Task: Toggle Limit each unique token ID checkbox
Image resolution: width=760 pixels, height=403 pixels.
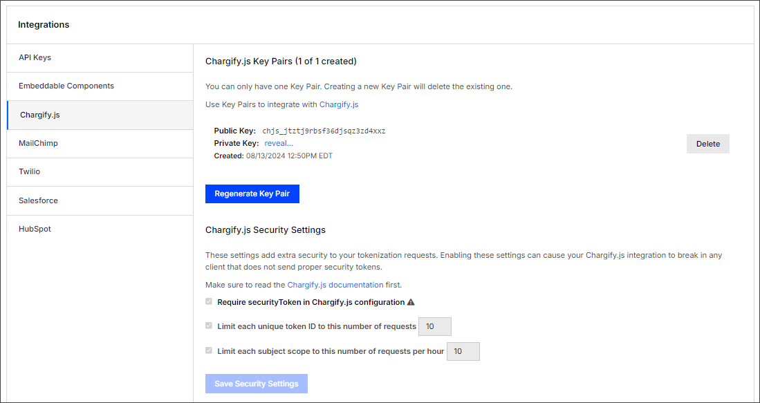Action: pyautogui.click(x=209, y=326)
